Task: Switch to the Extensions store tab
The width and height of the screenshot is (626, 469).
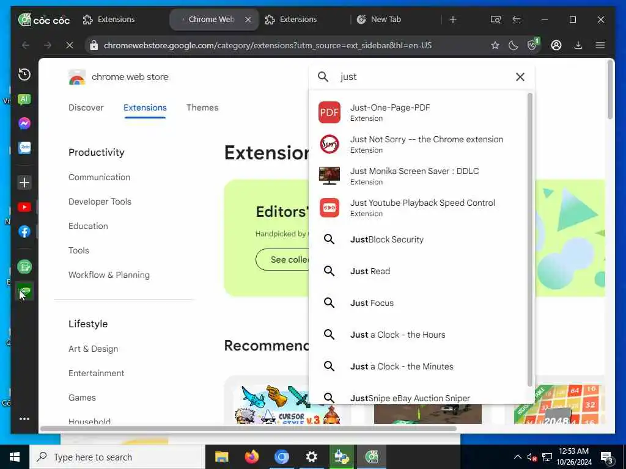Action: [x=145, y=107]
